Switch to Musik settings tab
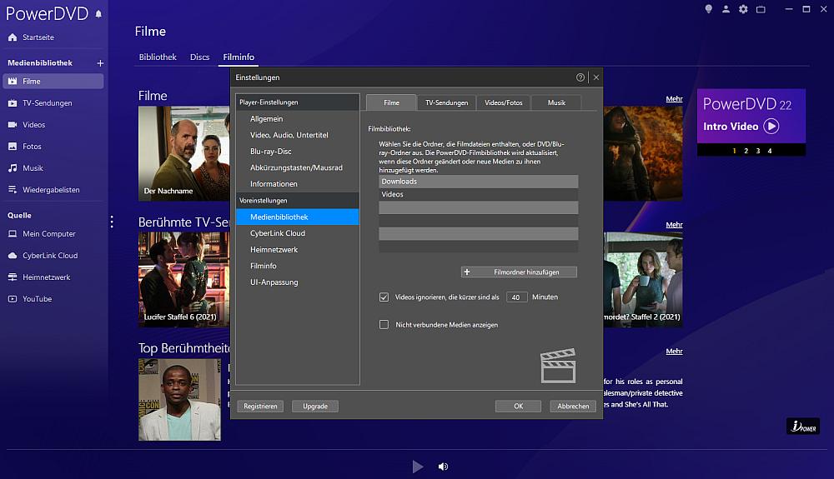Viewport: 834px width, 479px height. pos(556,102)
